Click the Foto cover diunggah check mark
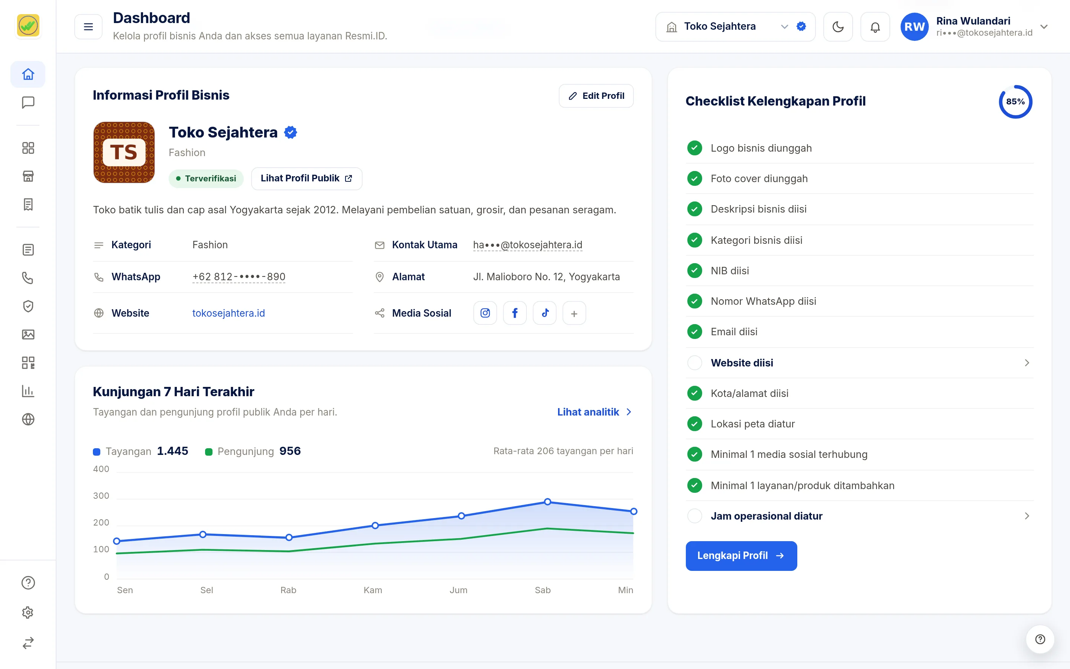 click(695, 178)
